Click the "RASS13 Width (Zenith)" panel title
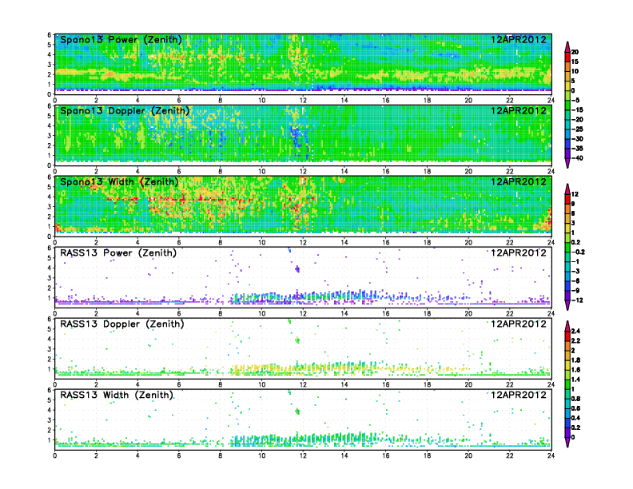 (x=117, y=395)
